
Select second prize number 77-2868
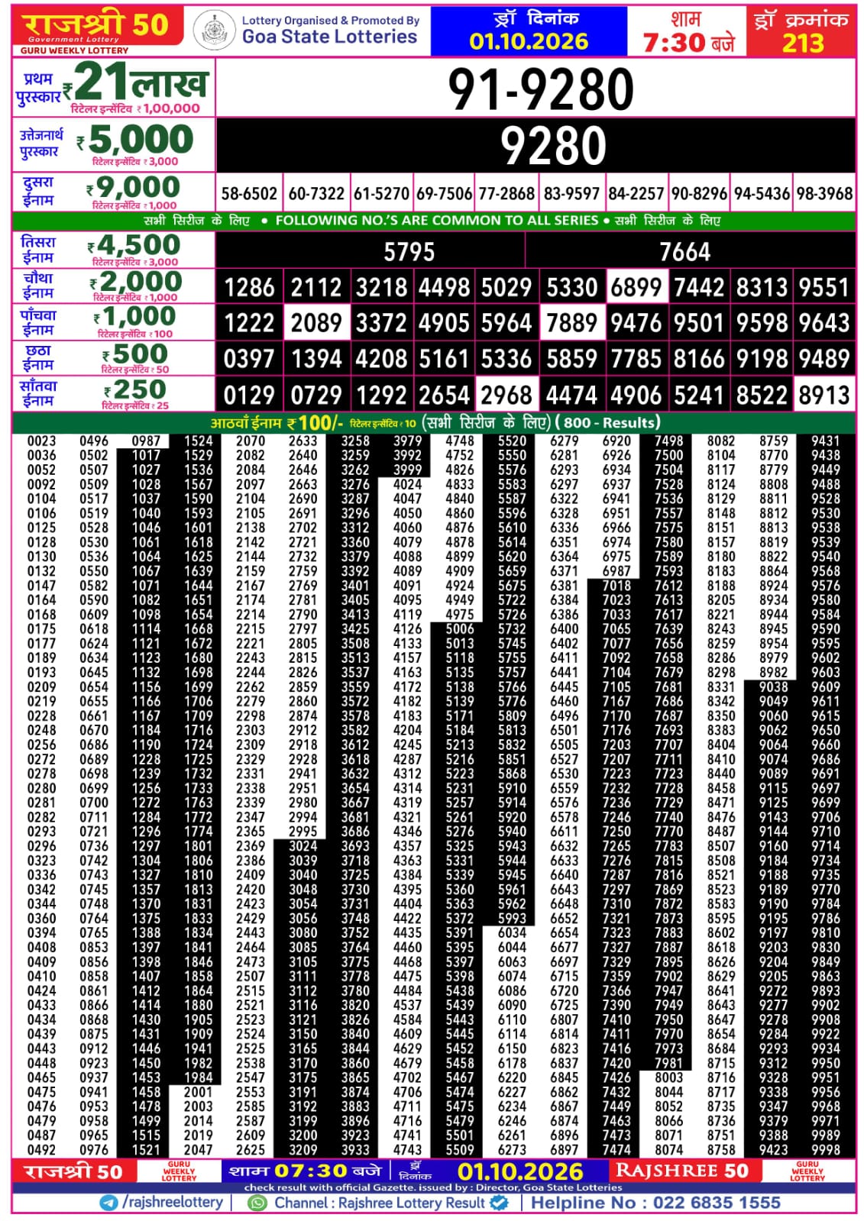pos(506,194)
